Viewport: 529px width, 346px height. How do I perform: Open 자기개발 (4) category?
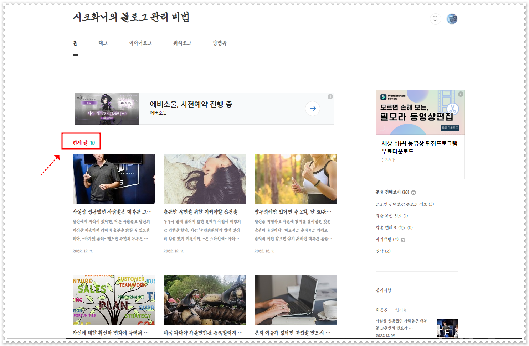(x=387, y=239)
